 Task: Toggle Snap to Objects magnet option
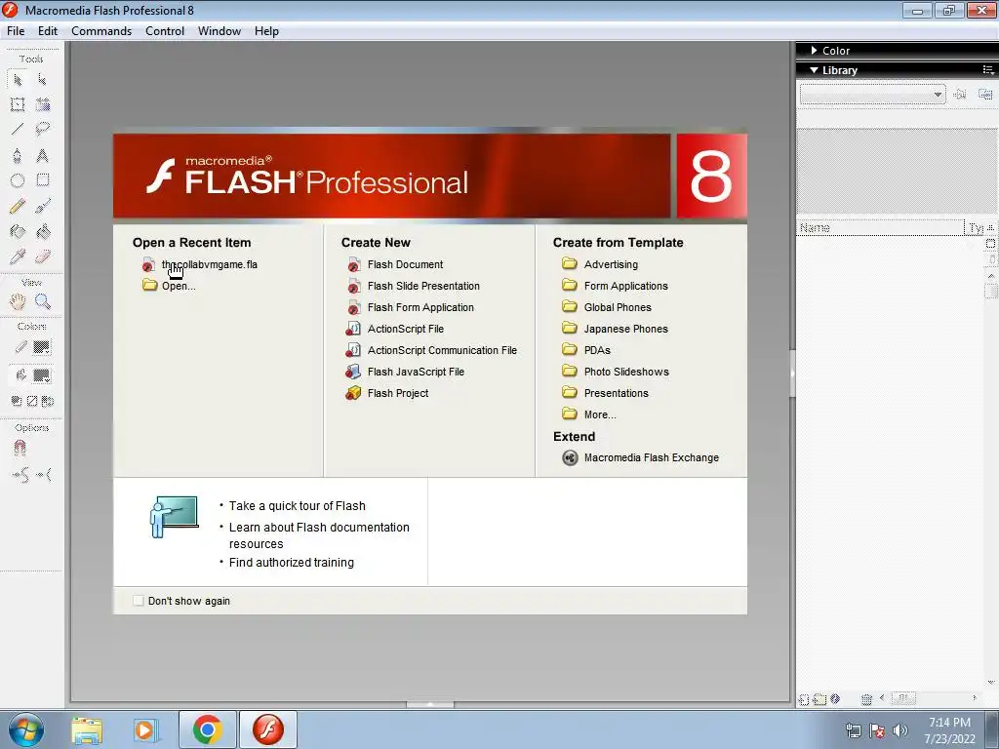tap(20, 449)
